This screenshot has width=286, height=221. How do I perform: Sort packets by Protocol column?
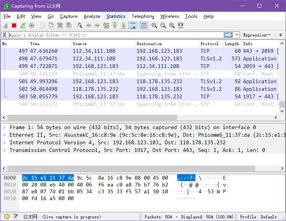pos(211,44)
